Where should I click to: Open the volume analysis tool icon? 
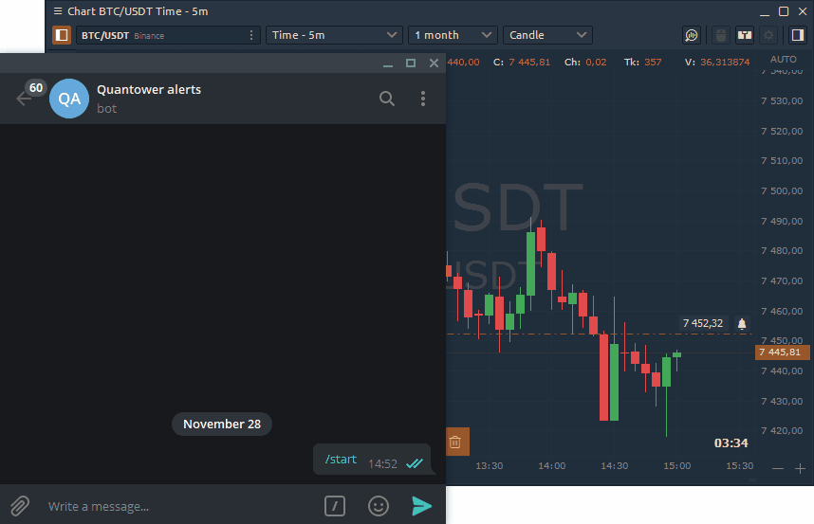click(x=692, y=35)
